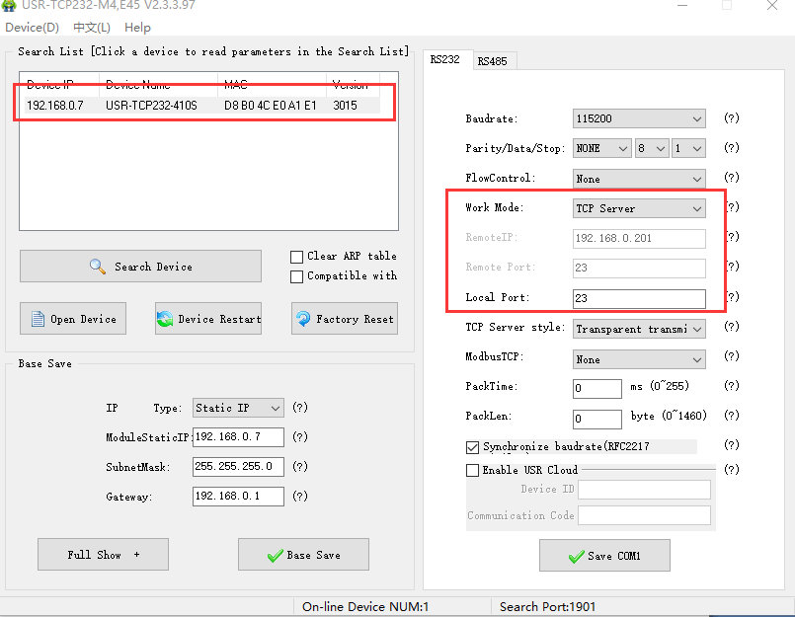Click the PackTime input field
795x617 pixels.
(x=597, y=388)
